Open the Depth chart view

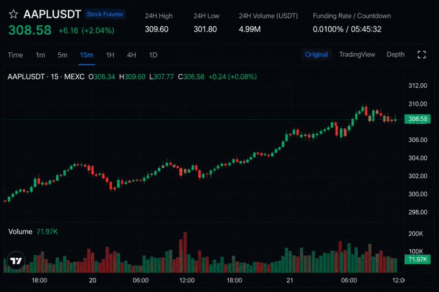[x=395, y=55]
